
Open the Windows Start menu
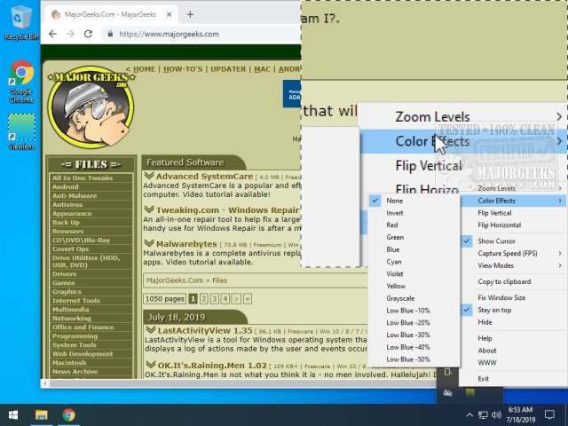(13, 414)
